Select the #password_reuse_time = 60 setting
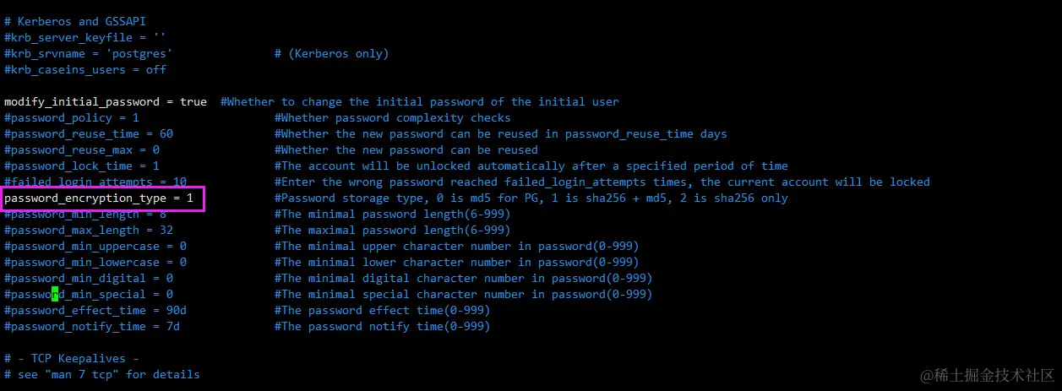This screenshot has height=391, width=1062. click(89, 134)
